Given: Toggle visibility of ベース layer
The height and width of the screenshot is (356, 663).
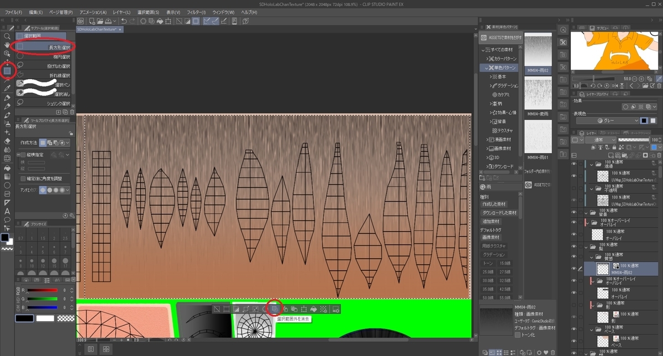Looking at the screenshot, I should coord(575,341).
